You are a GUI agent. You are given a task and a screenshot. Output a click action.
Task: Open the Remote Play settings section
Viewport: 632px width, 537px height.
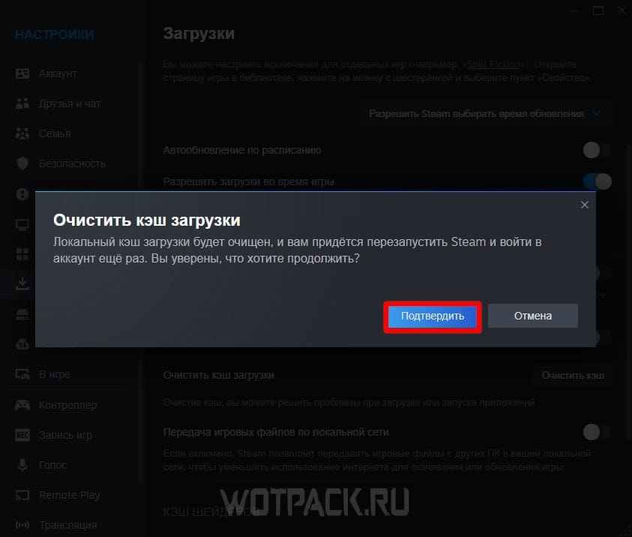[69, 495]
